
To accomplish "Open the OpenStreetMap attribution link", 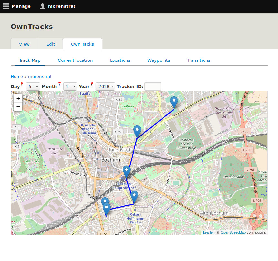I will coord(233,232).
